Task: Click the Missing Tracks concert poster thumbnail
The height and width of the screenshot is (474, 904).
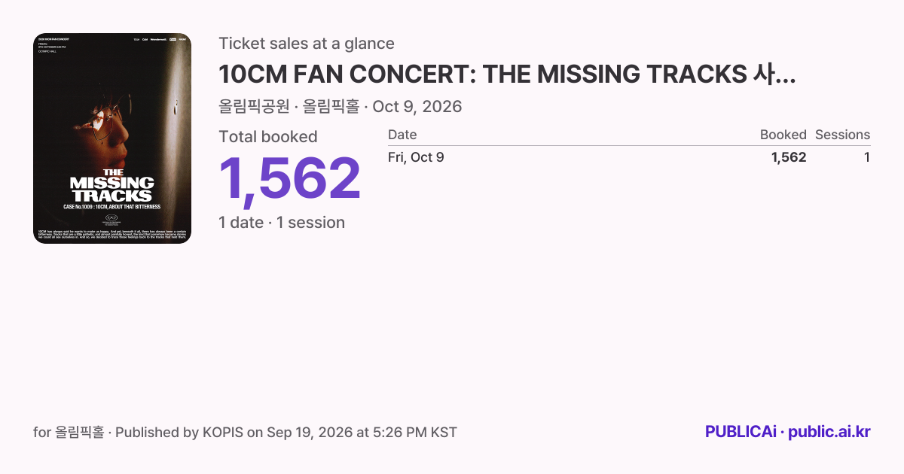Action: [112, 138]
